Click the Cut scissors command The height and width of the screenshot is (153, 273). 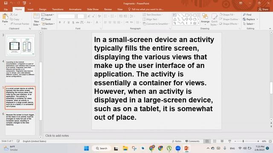click(x=14, y=15)
